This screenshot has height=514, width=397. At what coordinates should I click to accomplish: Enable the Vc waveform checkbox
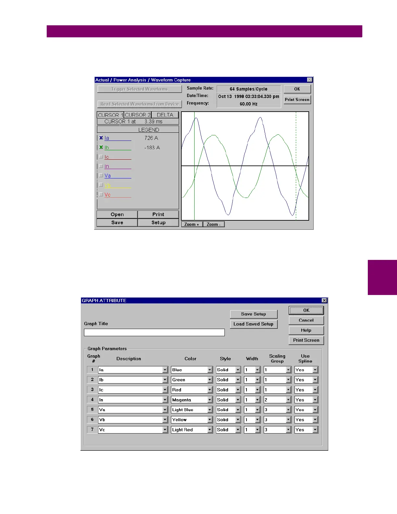[x=101, y=194]
